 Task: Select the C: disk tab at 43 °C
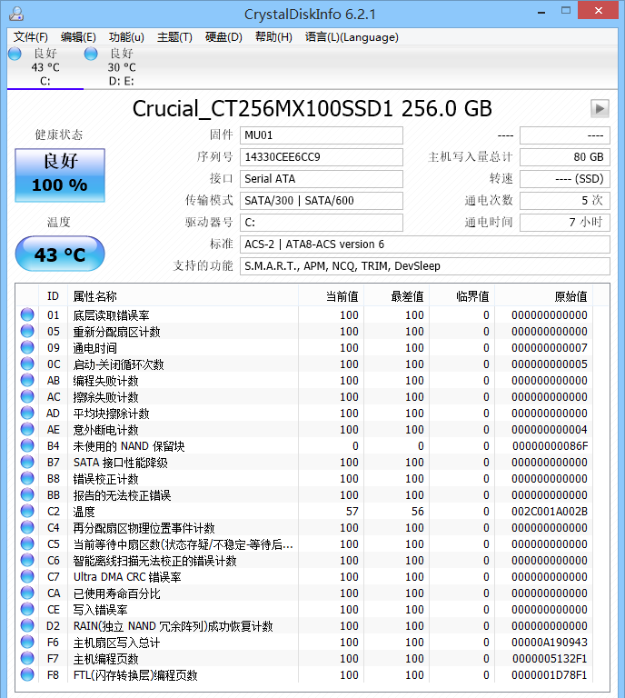point(45,67)
